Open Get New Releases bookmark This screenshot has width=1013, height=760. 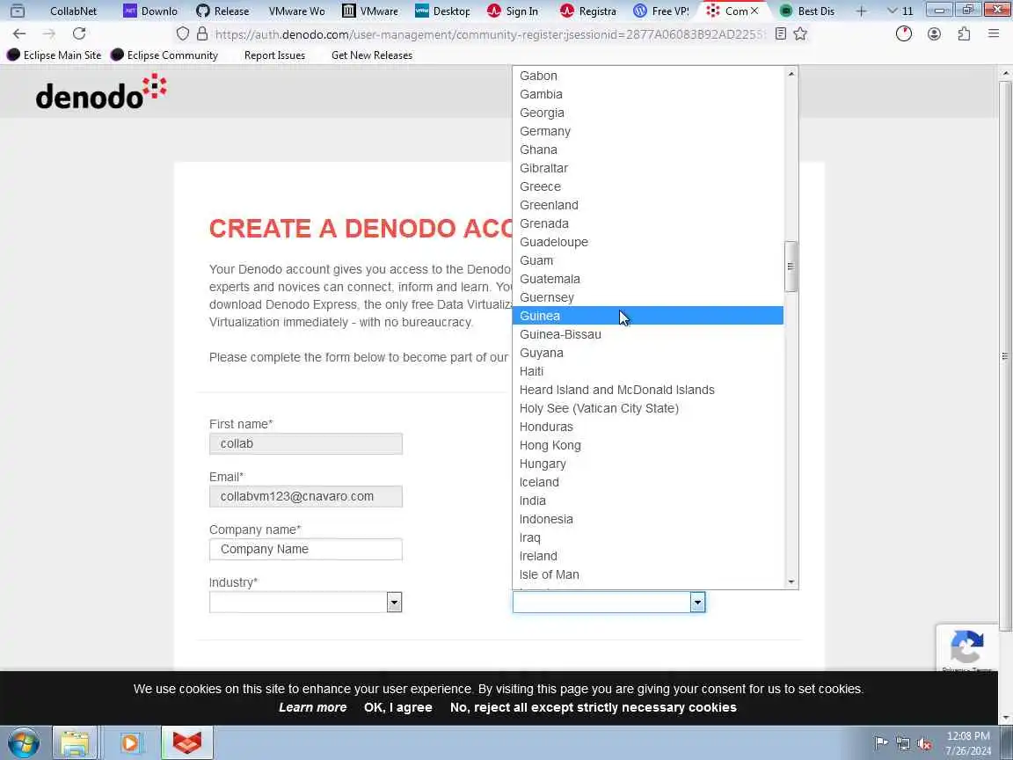click(371, 55)
